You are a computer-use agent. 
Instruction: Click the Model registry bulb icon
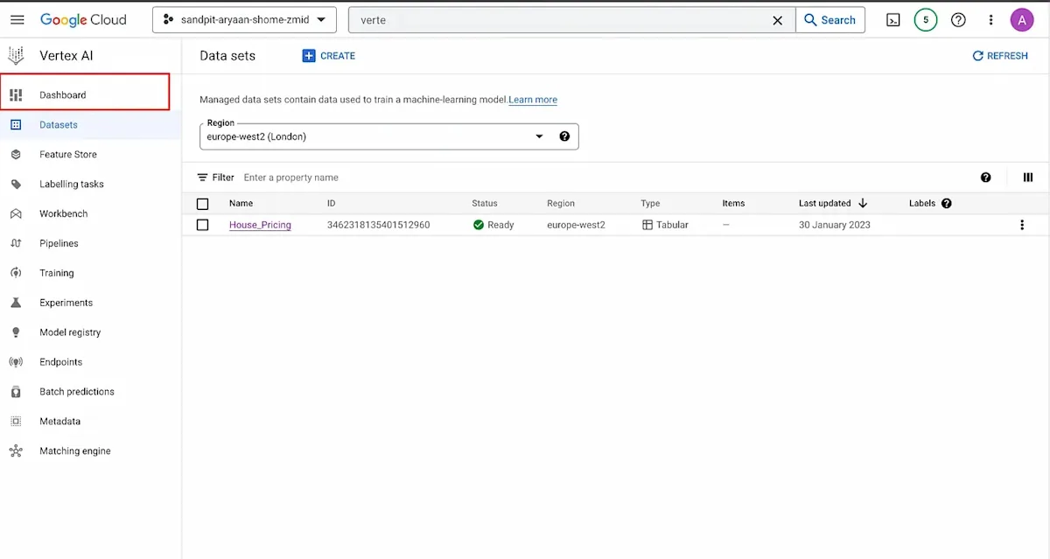pyautogui.click(x=16, y=332)
